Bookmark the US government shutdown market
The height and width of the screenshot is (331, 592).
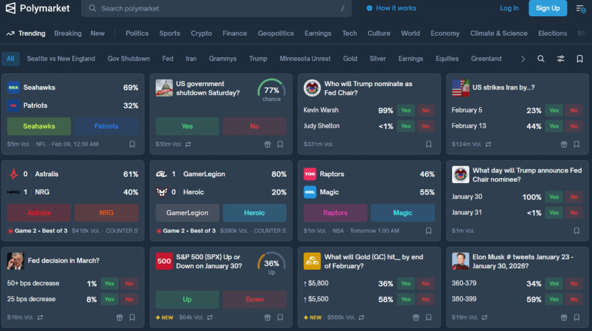[x=280, y=144]
